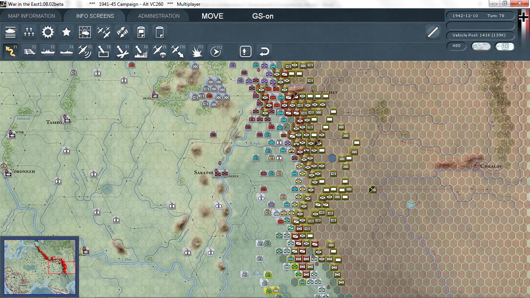
Task: Activate naval transport mode (F3)
Action: coord(48,50)
